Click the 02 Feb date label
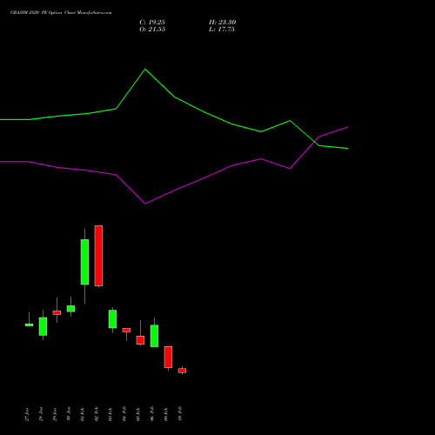435x435 pixels. pos(97,414)
